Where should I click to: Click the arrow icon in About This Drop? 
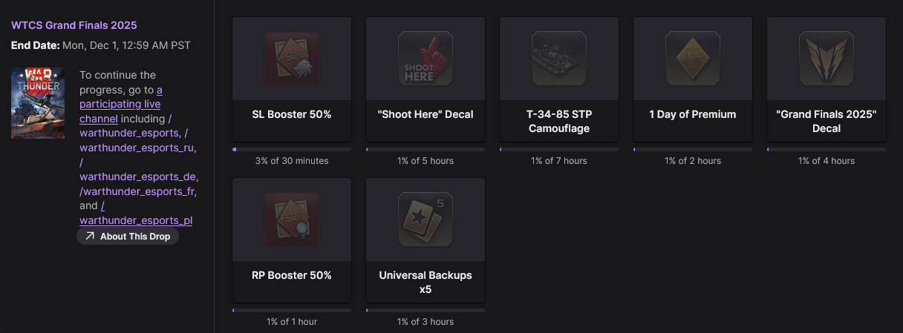(x=90, y=237)
